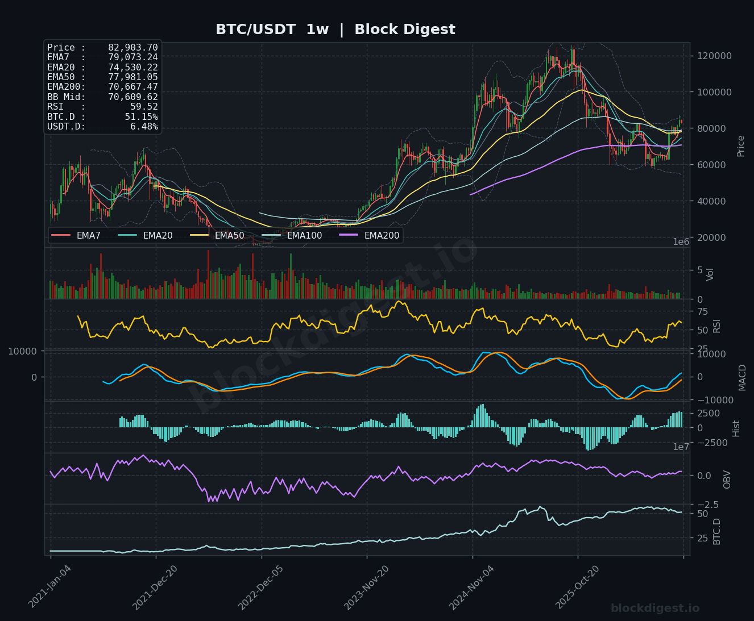754x621 pixels.
Task: Click the EMA7 legend entry
Action: [x=76, y=235]
